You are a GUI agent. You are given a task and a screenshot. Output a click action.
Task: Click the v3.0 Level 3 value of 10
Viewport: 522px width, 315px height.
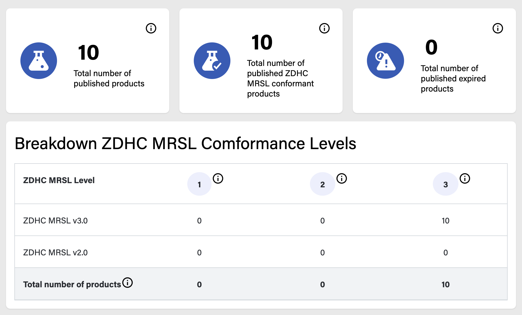(446, 221)
